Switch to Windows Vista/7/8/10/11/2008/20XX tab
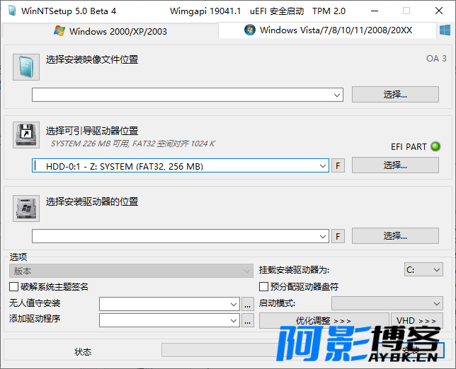The height and width of the screenshot is (369, 456). 327,30
